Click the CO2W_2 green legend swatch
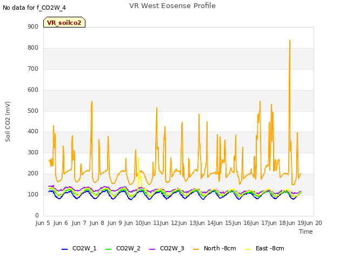Viewport: 346px width, 259px height. click(x=108, y=249)
